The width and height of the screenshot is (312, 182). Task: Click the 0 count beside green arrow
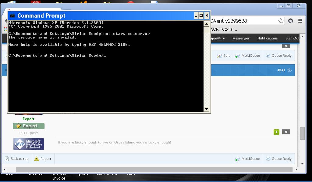(286, 132)
